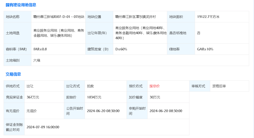This screenshot has width=254, height=138.
Task: Click the 公告开始时间 label cell
Action: tap(75, 111)
